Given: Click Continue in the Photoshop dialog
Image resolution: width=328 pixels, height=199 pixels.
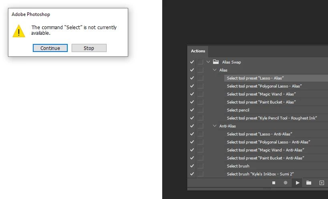Looking at the screenshot, I should pos(50,48).
